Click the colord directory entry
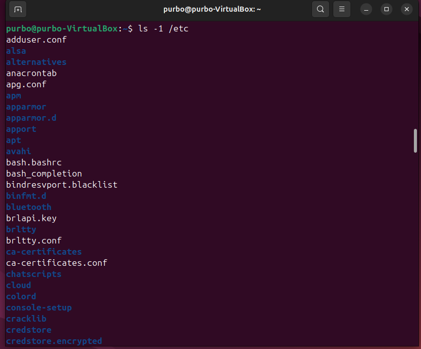This screenshot has height=349, width=421. (21, 296)
